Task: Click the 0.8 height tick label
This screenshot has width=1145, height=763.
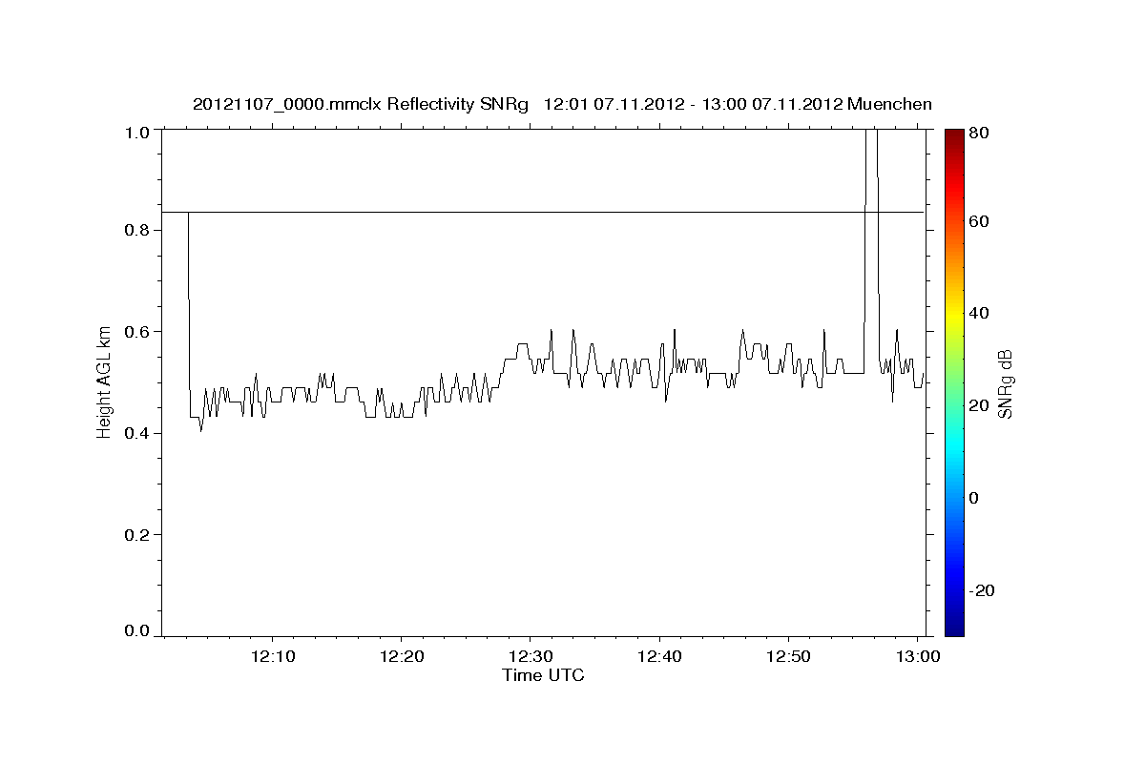Action: tap(138, 230)
